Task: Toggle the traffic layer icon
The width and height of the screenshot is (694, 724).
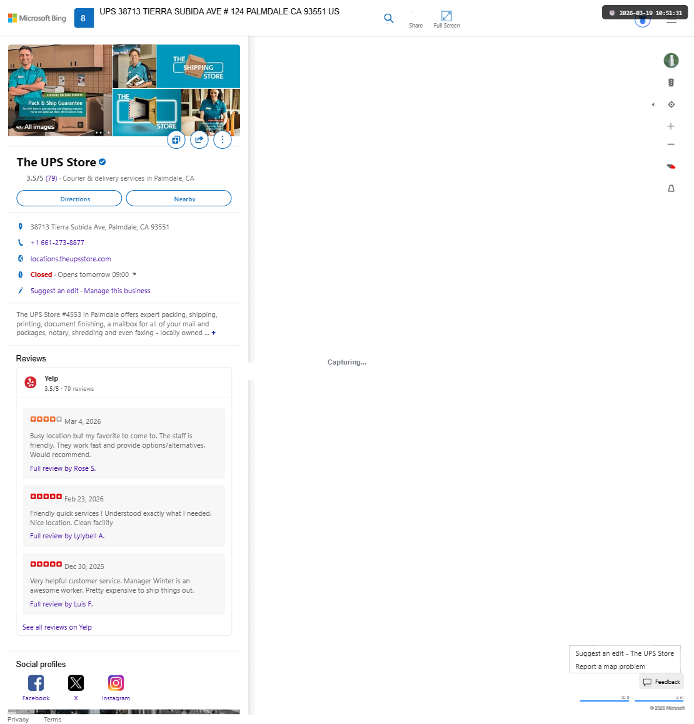Action: (x=671, y=83)
